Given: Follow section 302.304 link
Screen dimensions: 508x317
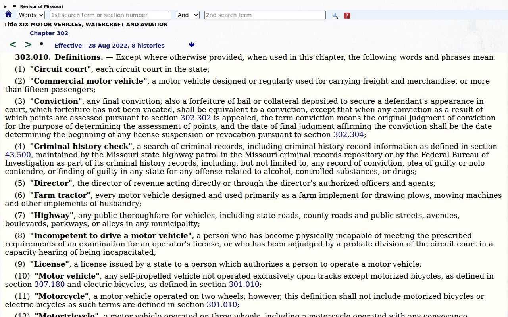Looking at the screenshot, I should coord(348,134).
